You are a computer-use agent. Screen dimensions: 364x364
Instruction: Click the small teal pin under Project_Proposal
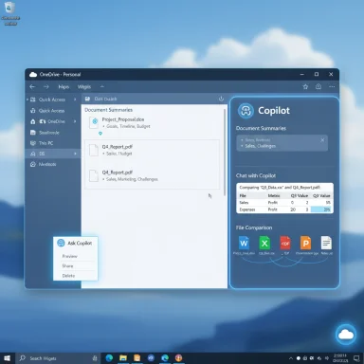100,134
